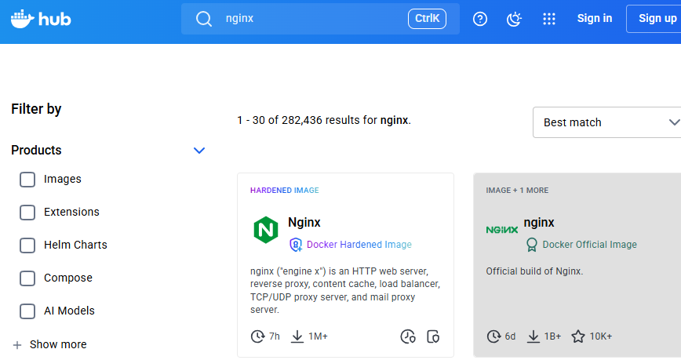Image resolution: width=681 pixels, height=360 pixels.
Task: Open the Nginx hardened image title
Action: coord(304,222)
